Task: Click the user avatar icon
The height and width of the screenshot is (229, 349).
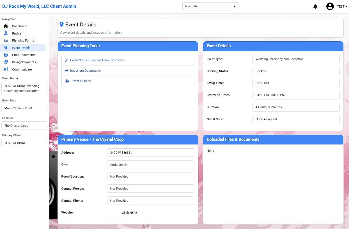Action: coord(330,6)
